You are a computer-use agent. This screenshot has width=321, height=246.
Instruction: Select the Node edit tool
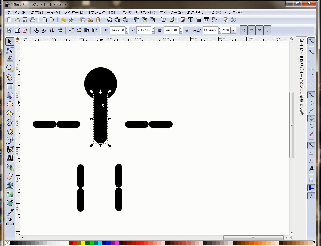(10, 50)
